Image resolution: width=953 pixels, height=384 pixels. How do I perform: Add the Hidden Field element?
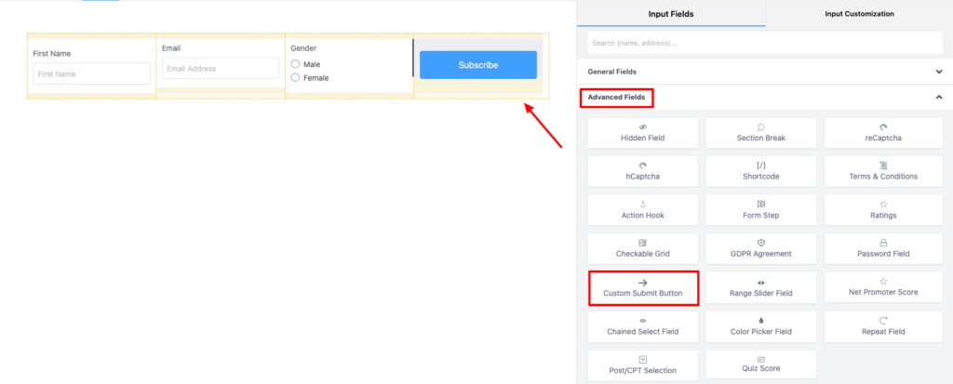(x=642, y=132)
